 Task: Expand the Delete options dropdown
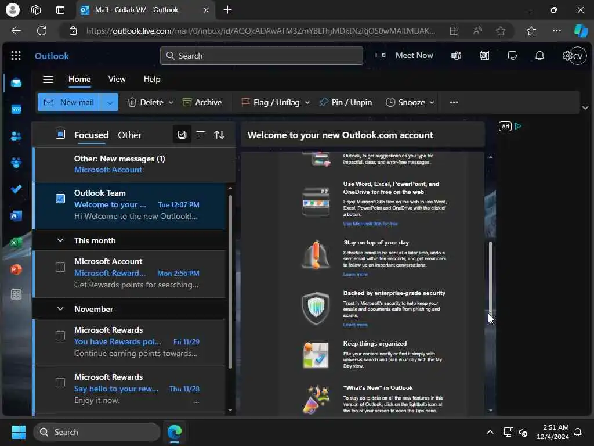click(x=171, y=102)
